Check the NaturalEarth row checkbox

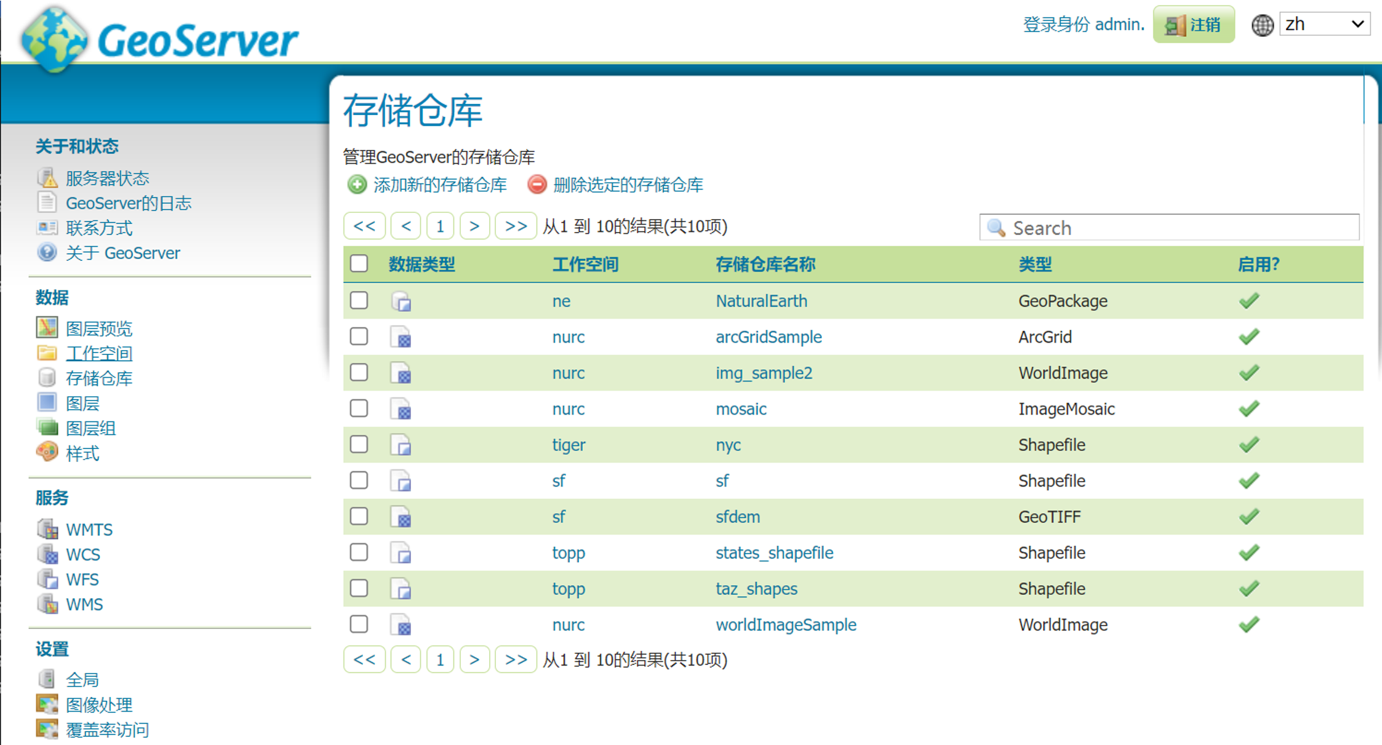pos(359,300)
